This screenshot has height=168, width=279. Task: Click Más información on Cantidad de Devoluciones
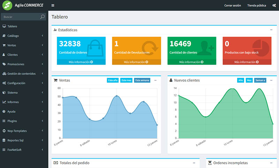(136, 62)
